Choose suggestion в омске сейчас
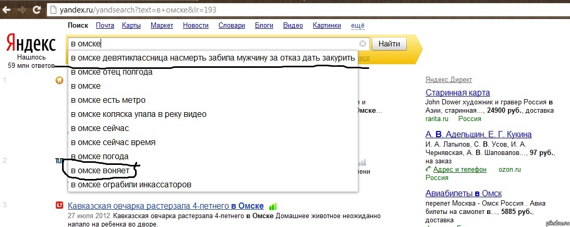This screenshot has width=570, height=227. [213, 128]
